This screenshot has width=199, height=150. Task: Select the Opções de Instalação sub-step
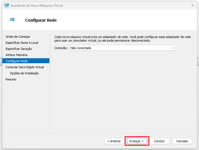(24, 73)
